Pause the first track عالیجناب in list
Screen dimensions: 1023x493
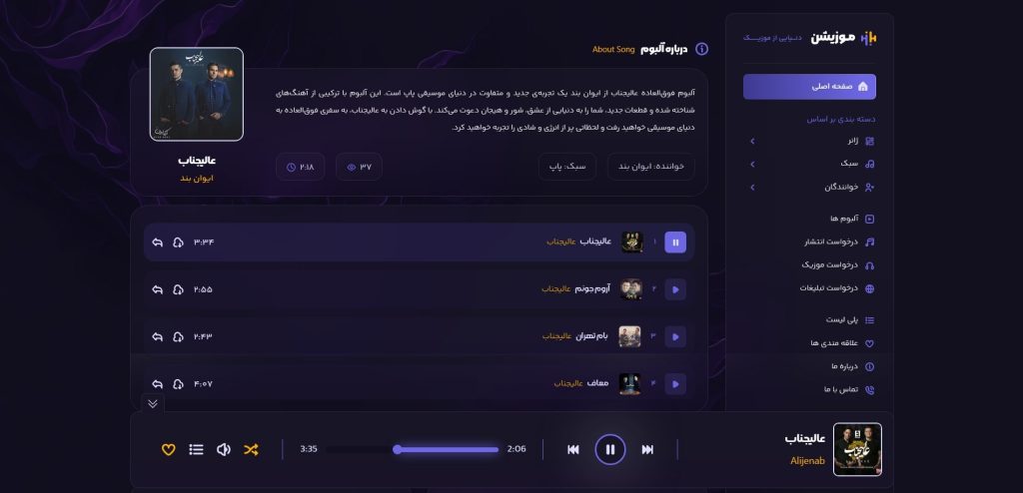675,243
